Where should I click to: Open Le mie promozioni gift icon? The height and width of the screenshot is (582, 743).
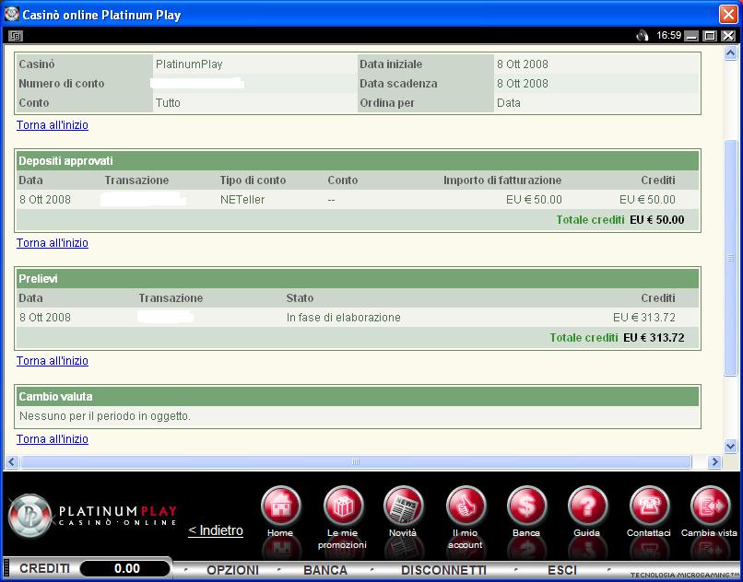[343, 506]
